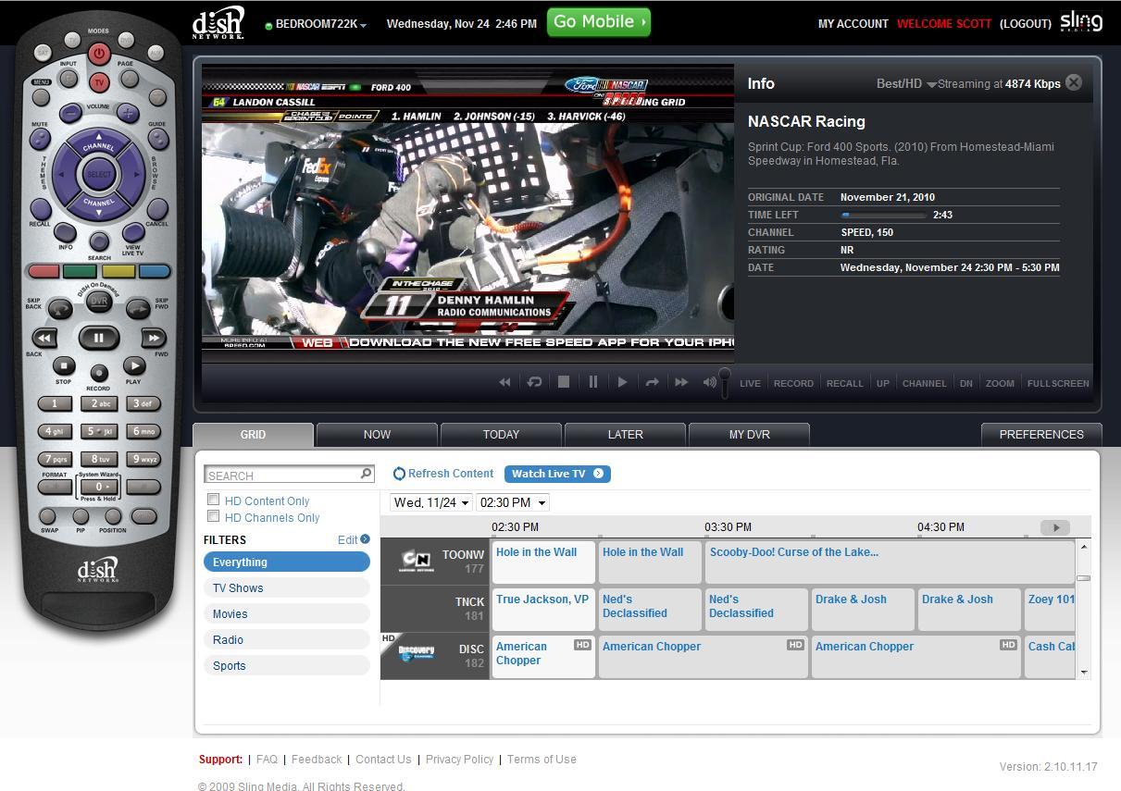
Task: Open the 02:30 PM time dropdown
Action: pos(513,502)
